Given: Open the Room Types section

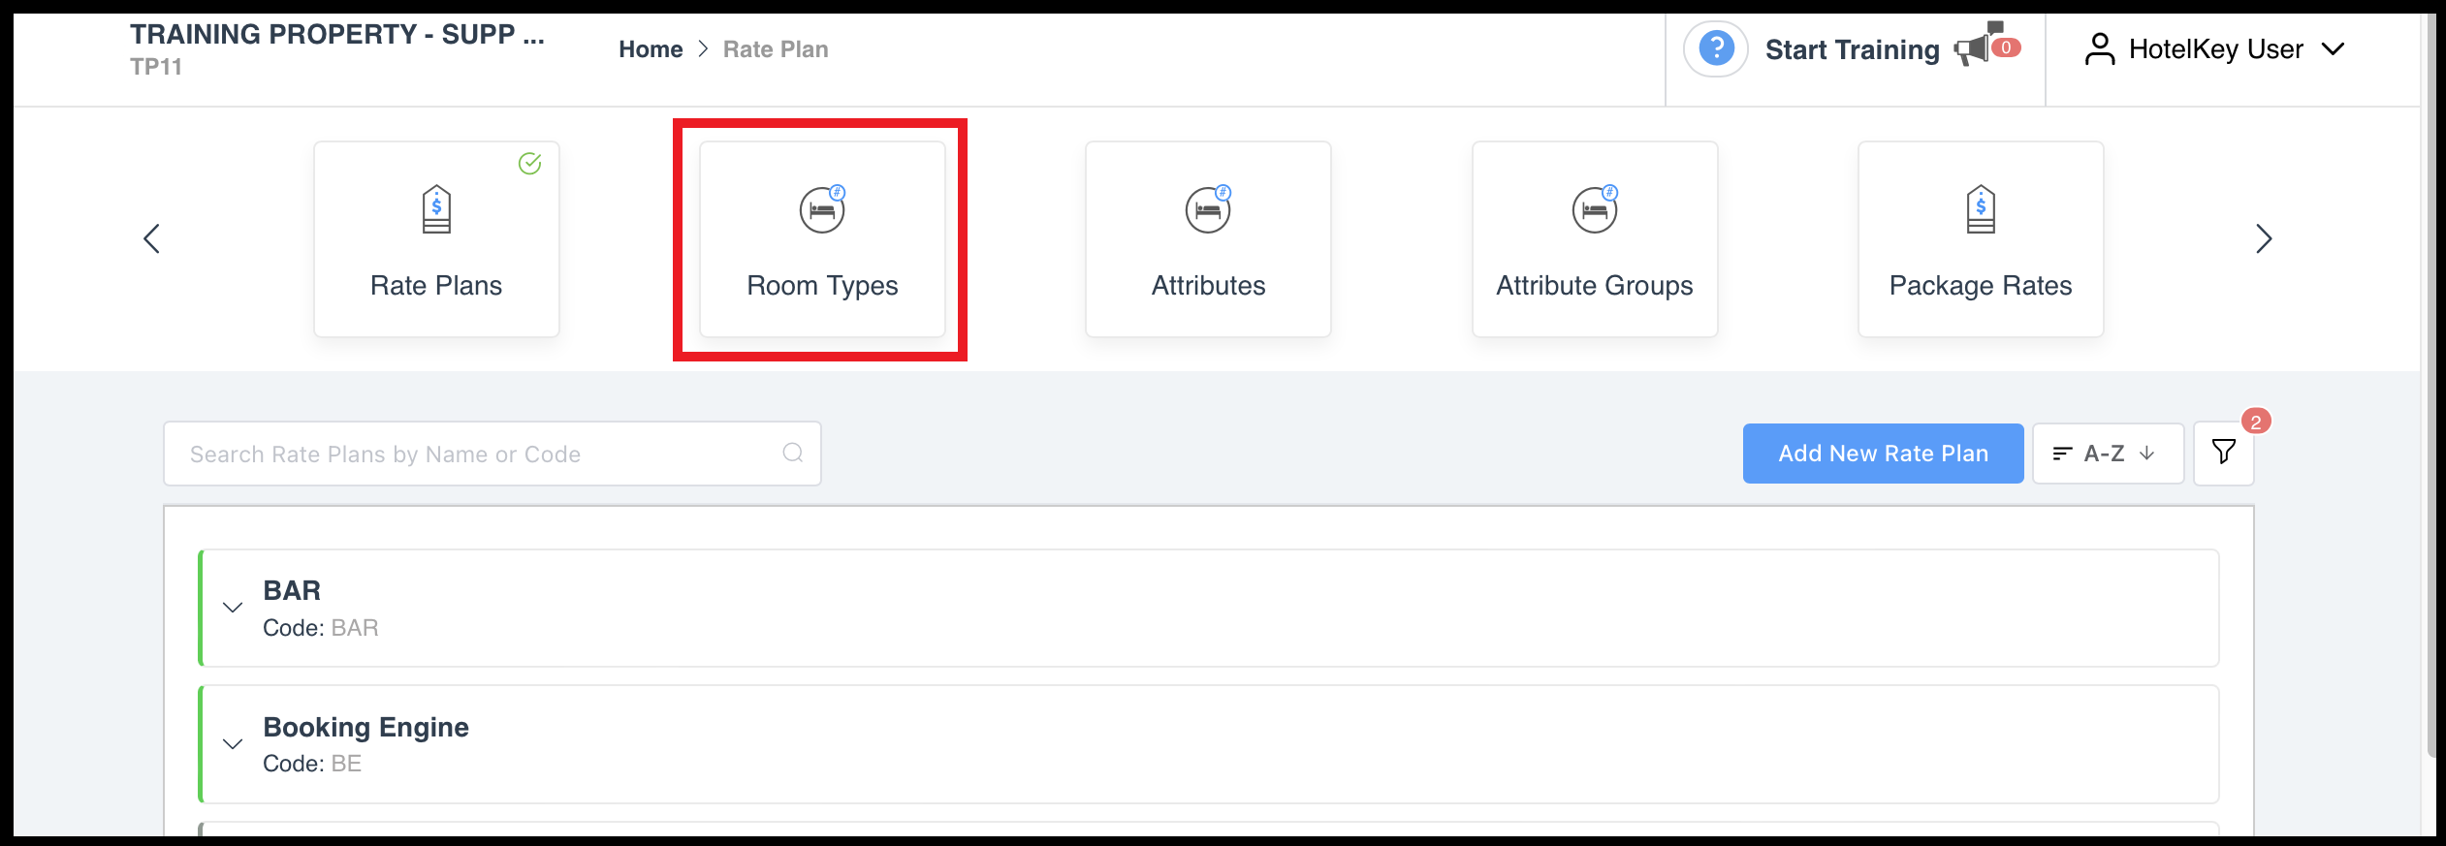Looking at the screenshot, I should click(820, 238).
